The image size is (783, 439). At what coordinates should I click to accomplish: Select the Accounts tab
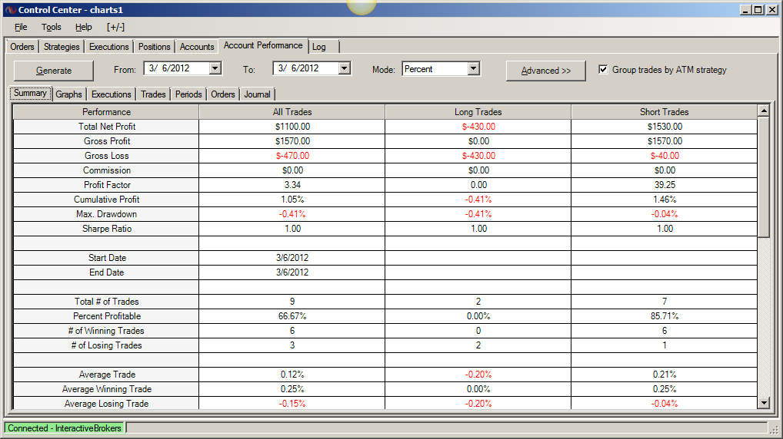[x=197, y=47]
